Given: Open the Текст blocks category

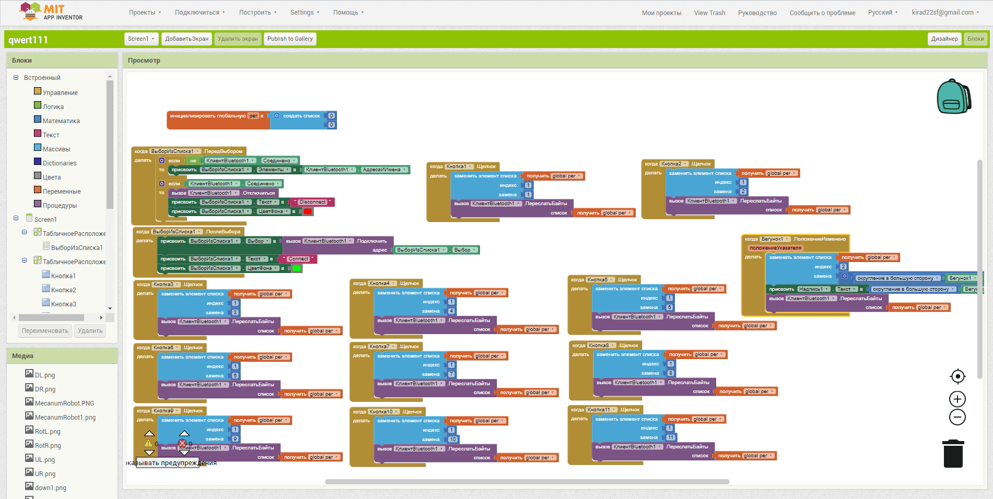Looking at the screenshot, I should coord(51,135).
